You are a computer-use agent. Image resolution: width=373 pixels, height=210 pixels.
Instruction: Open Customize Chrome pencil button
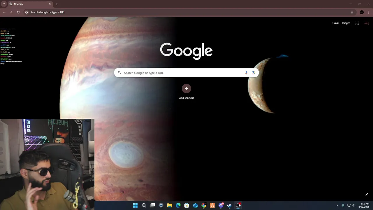[367, 195]
